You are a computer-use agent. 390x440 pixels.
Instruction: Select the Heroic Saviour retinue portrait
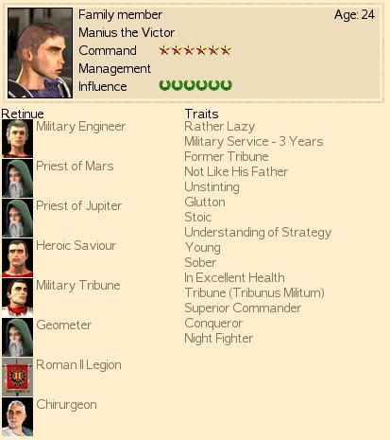click(x=17, y=257)
